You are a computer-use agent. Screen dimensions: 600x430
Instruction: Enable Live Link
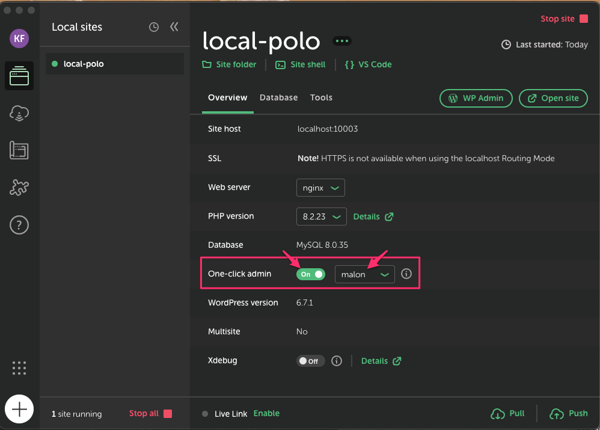pyautogui.click(x=266, y=413)
